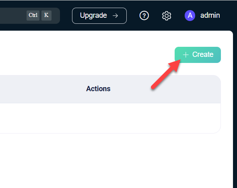Click the empty table row under Actions
237x188 pixels.
pyautogui.click(x=110, y=118)
